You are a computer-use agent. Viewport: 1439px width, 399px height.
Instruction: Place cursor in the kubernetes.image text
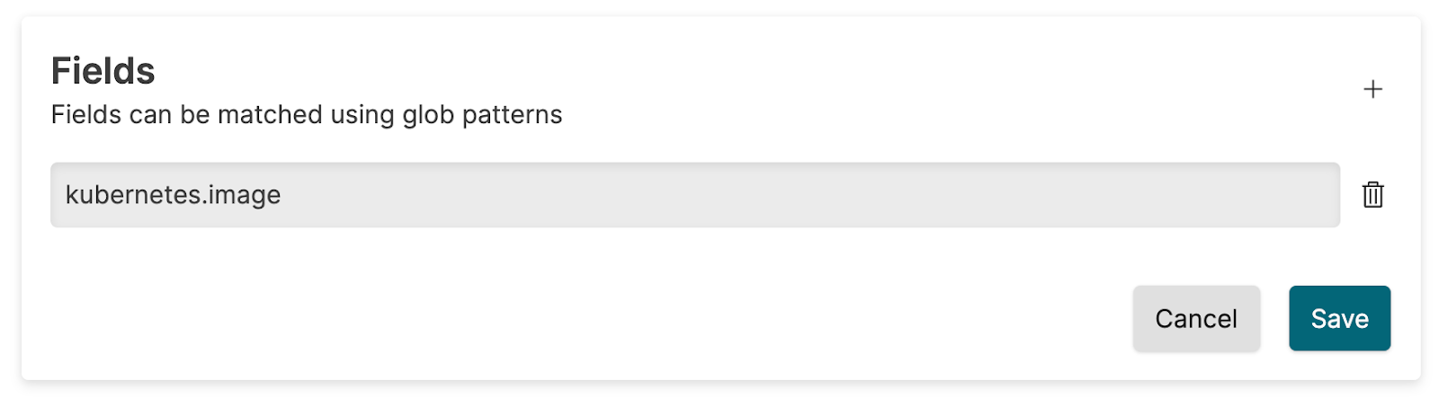pos(174,195)
